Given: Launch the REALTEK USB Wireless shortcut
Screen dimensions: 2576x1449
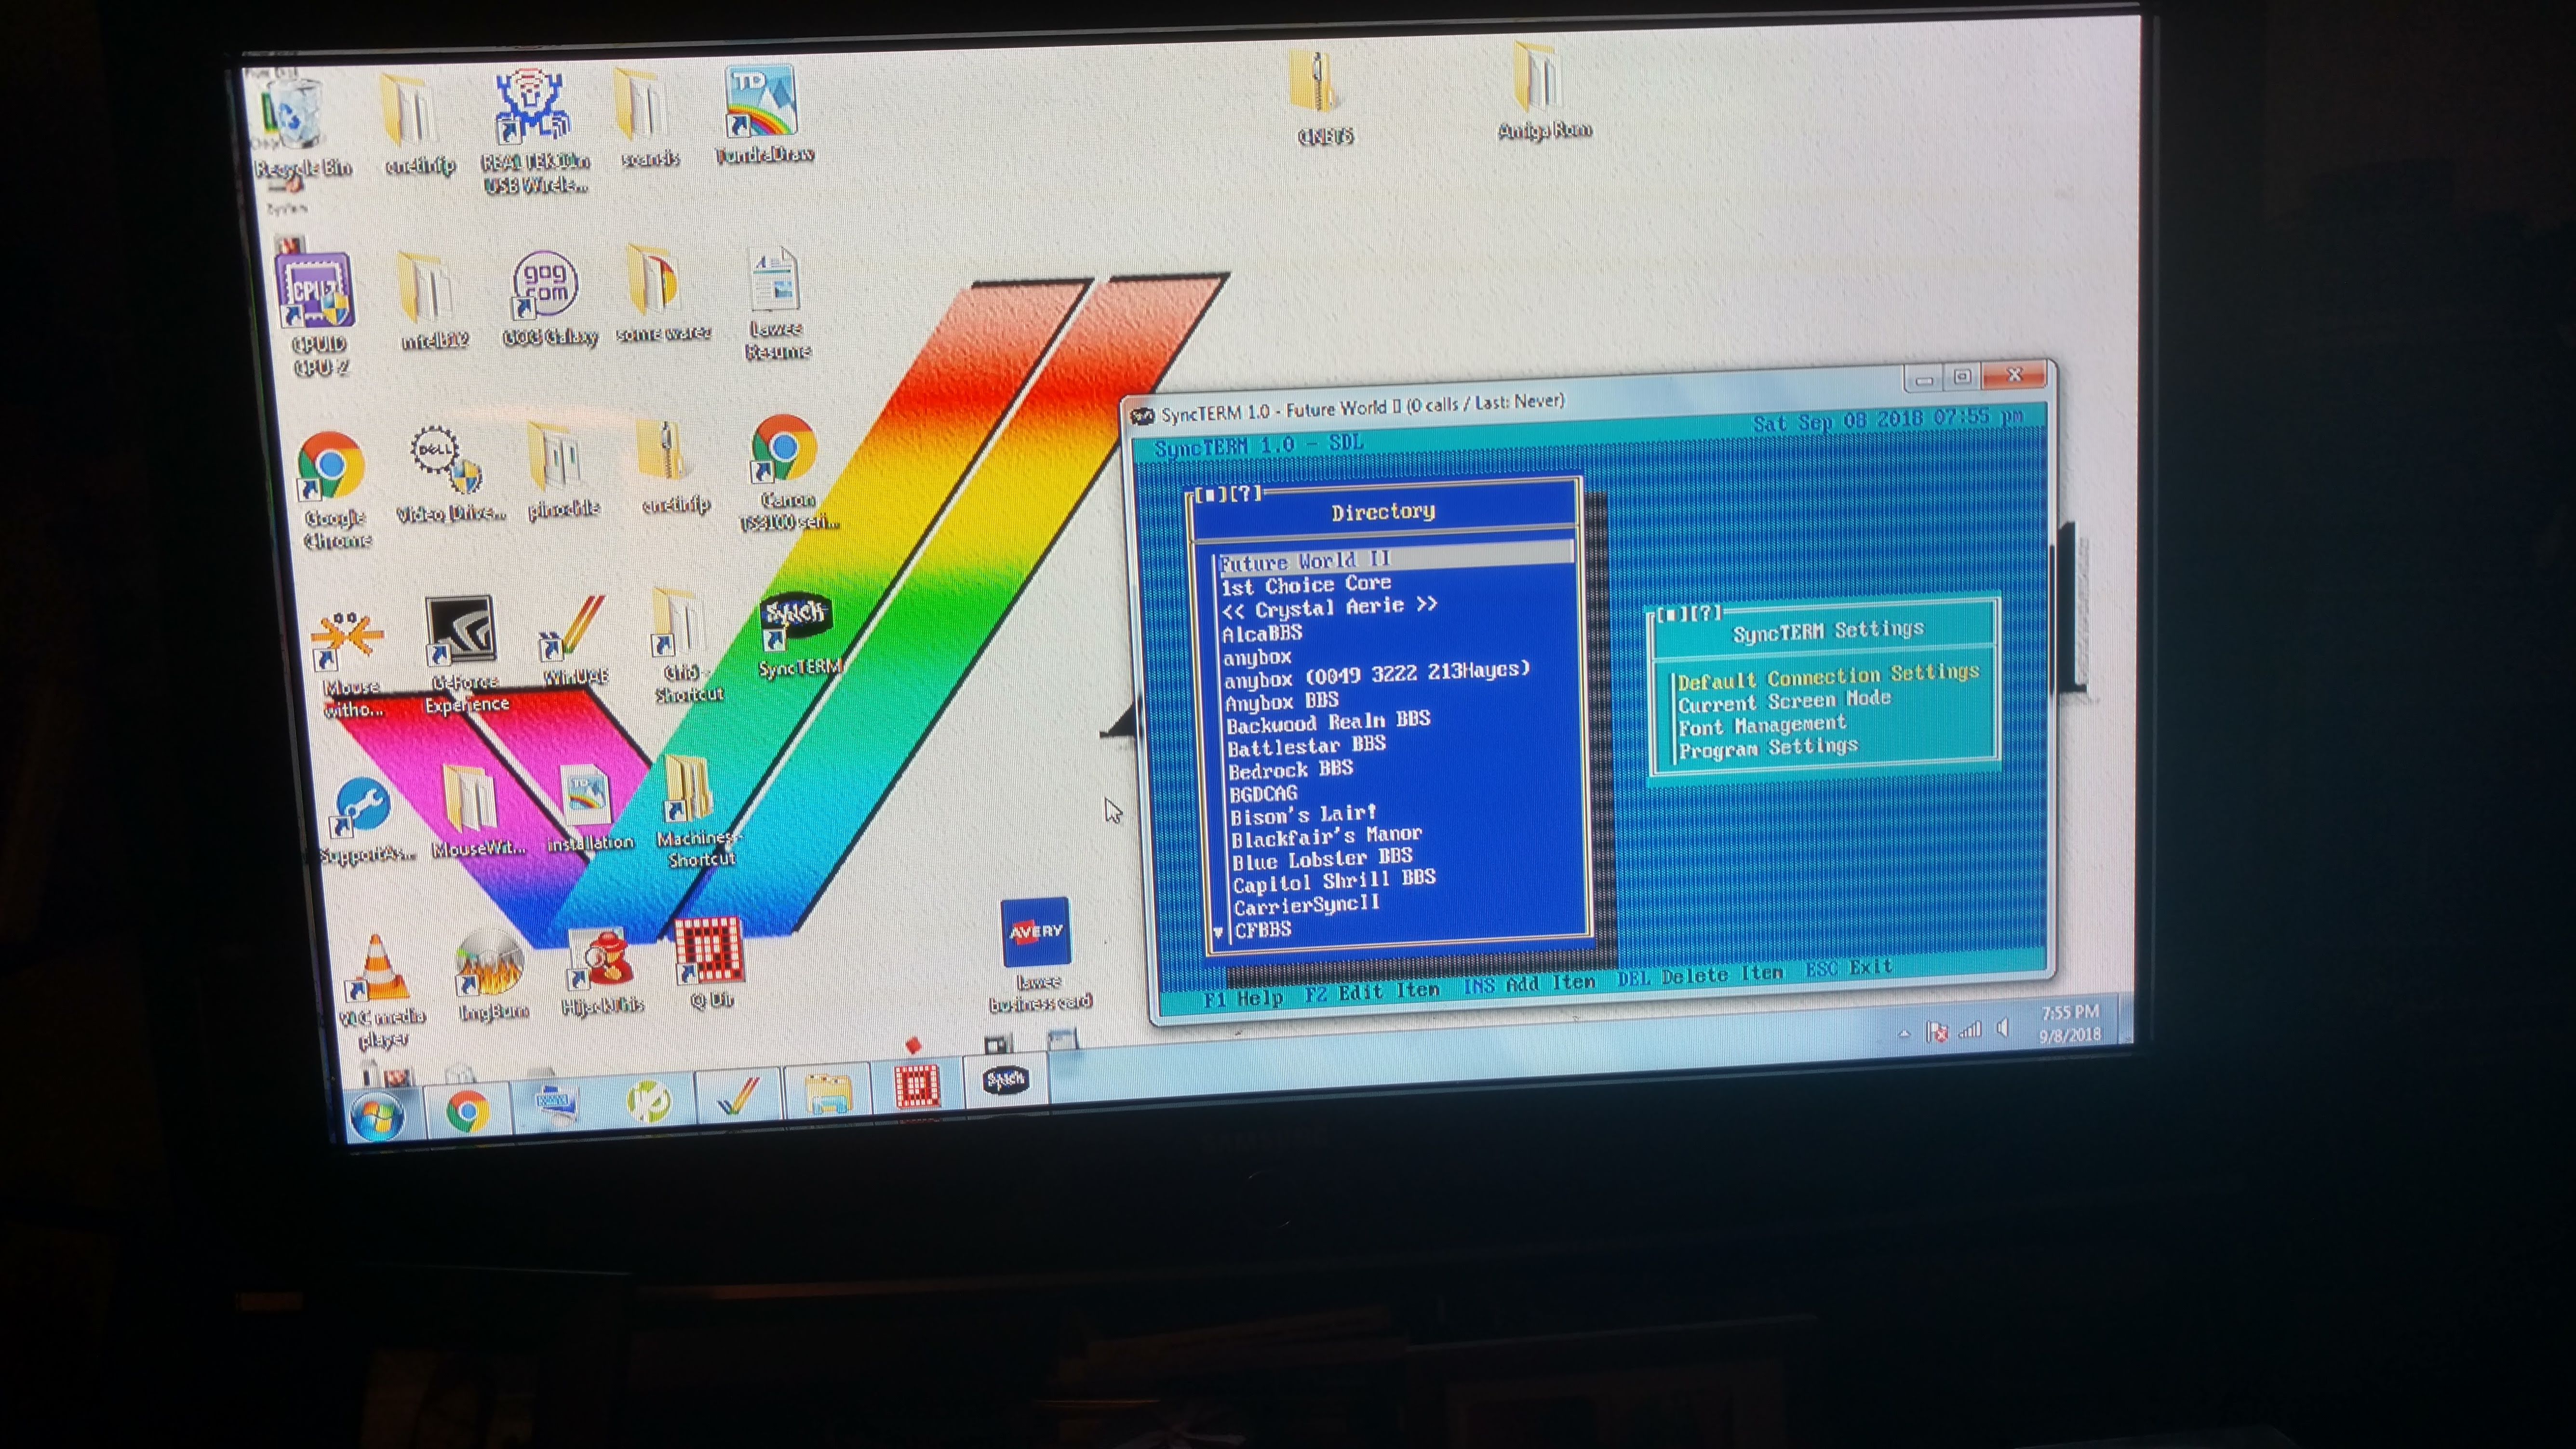Looking at the screenshot, I should (534, 130).
